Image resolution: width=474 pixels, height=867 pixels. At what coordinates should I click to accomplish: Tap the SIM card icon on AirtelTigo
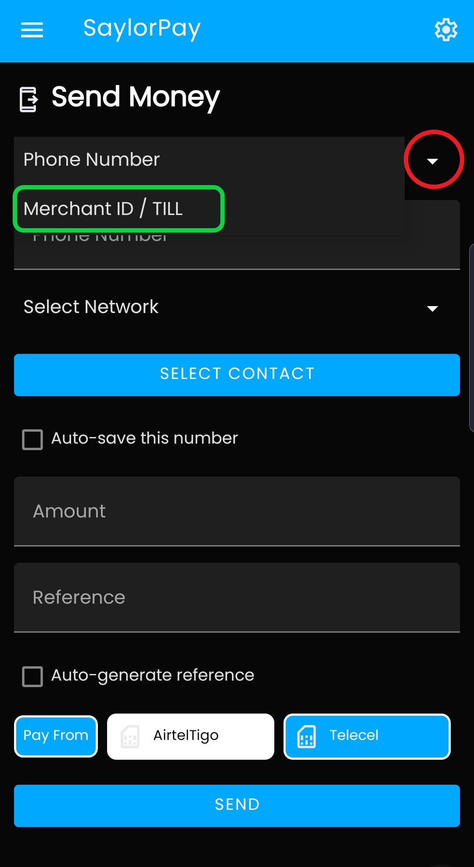[x=130, y=736]
